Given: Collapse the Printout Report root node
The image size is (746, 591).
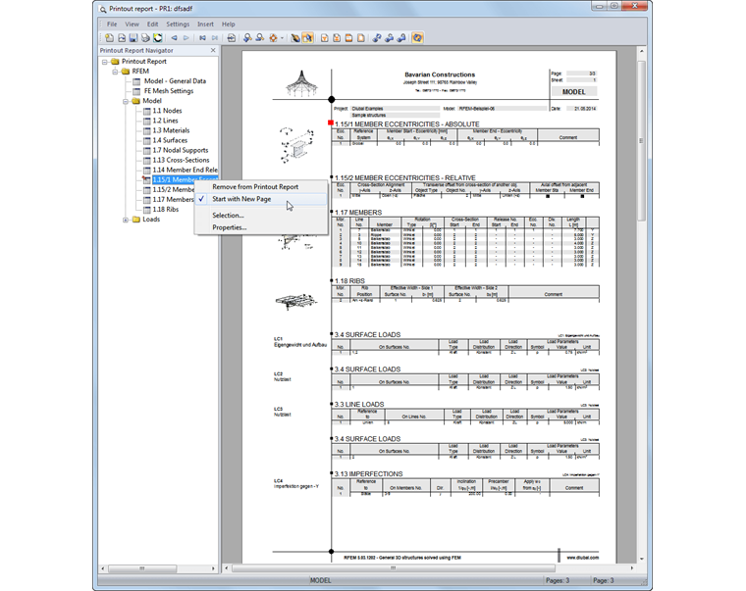Looking at the screenshot, I should click(x=105, y=62).
